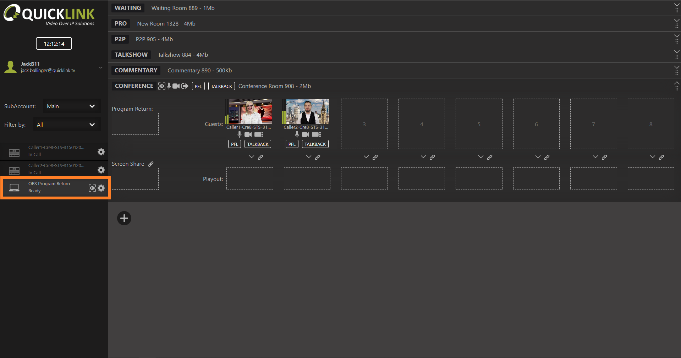Image resolution: width=681 pixels, height=358 pixels.
Task: Expand the Talkshow 884 row chevron
Action: pyautogui.click(x=677, y=51)
